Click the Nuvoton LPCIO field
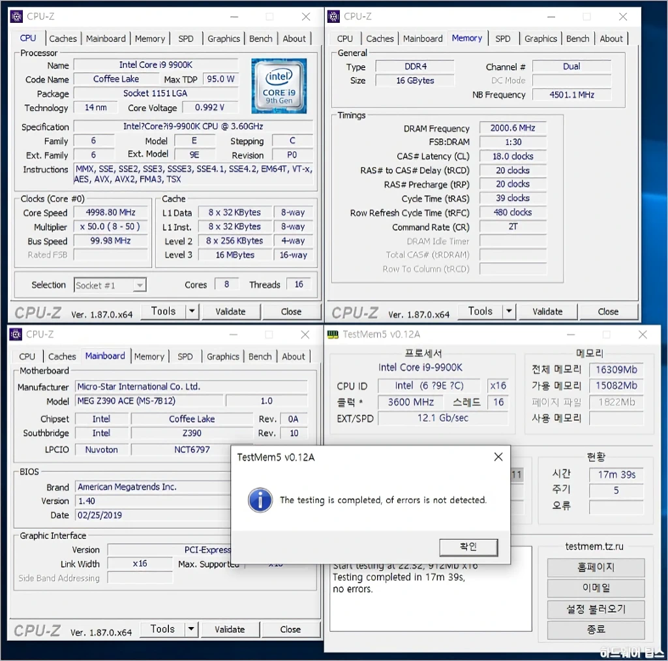 pyautogui.click(x=101, y=449)
